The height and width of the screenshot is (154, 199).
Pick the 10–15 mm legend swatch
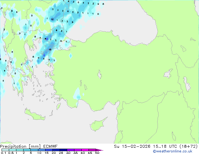point(42,150)
